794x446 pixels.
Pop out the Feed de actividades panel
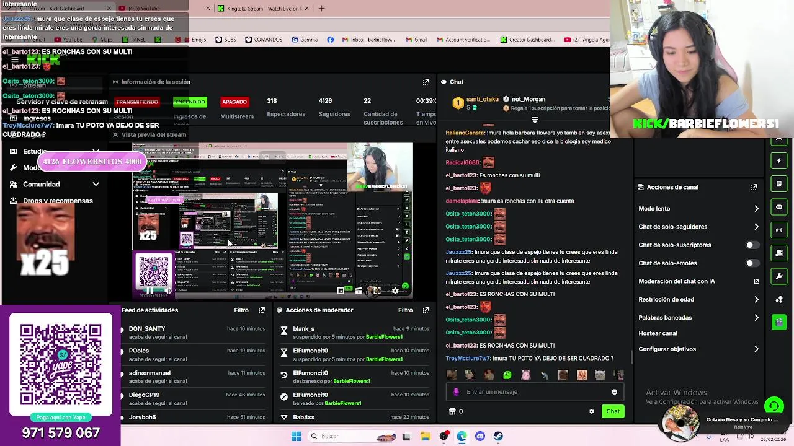pos(262,310)
